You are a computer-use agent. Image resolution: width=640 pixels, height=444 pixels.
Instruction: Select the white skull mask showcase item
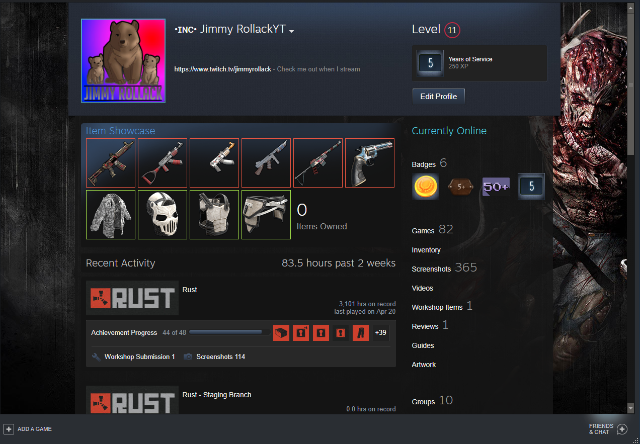[163, 215]
